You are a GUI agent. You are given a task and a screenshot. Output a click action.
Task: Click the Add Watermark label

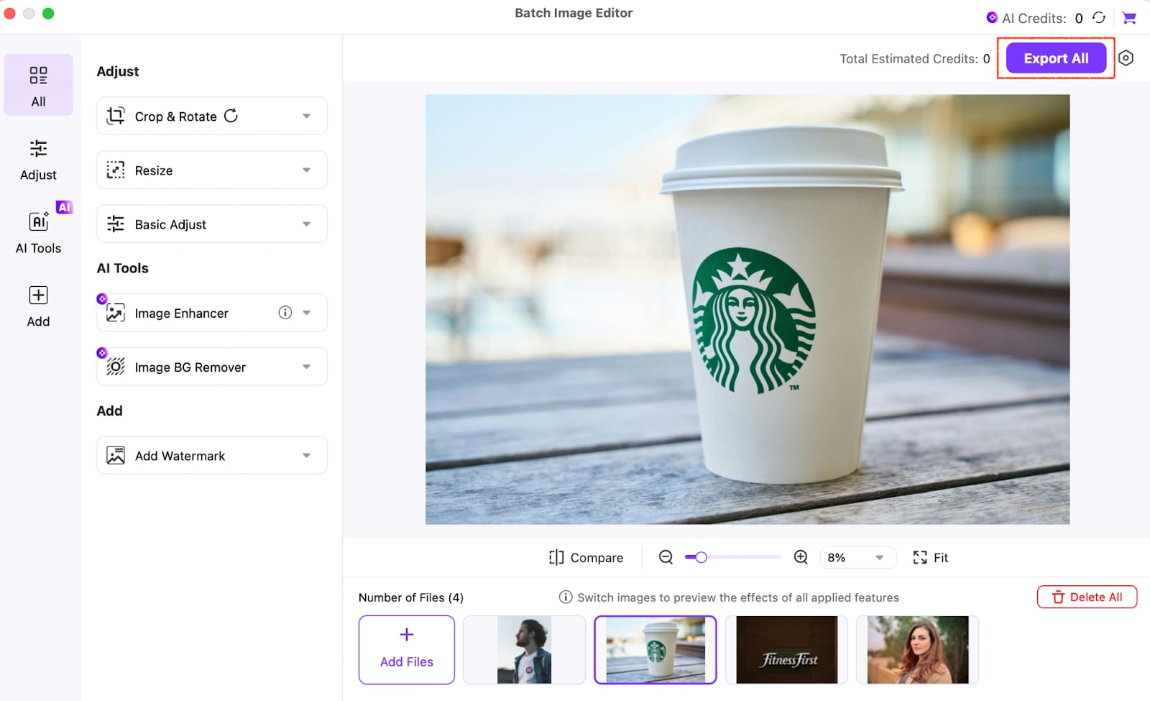coord(180,456)
